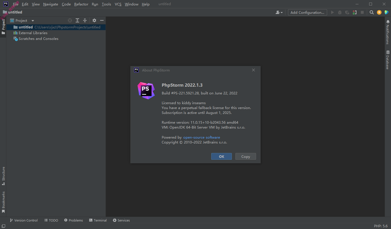Open the Project view selector dropdown

tap(22, 21)
